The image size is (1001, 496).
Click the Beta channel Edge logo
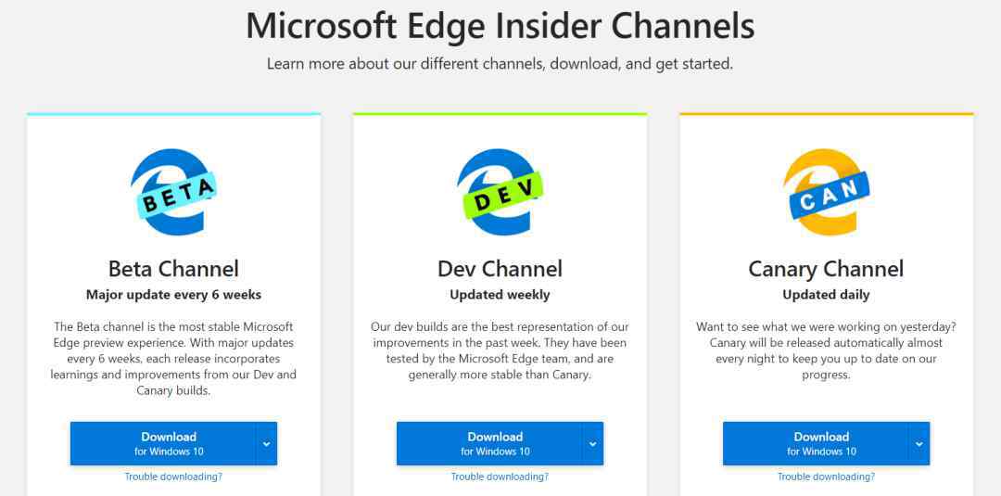pyautogui.click(x=173, y=192)
